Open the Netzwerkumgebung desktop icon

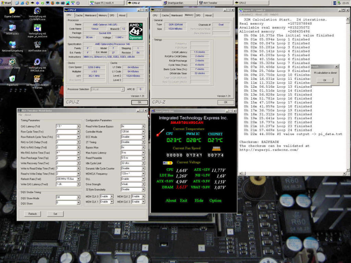12,47
